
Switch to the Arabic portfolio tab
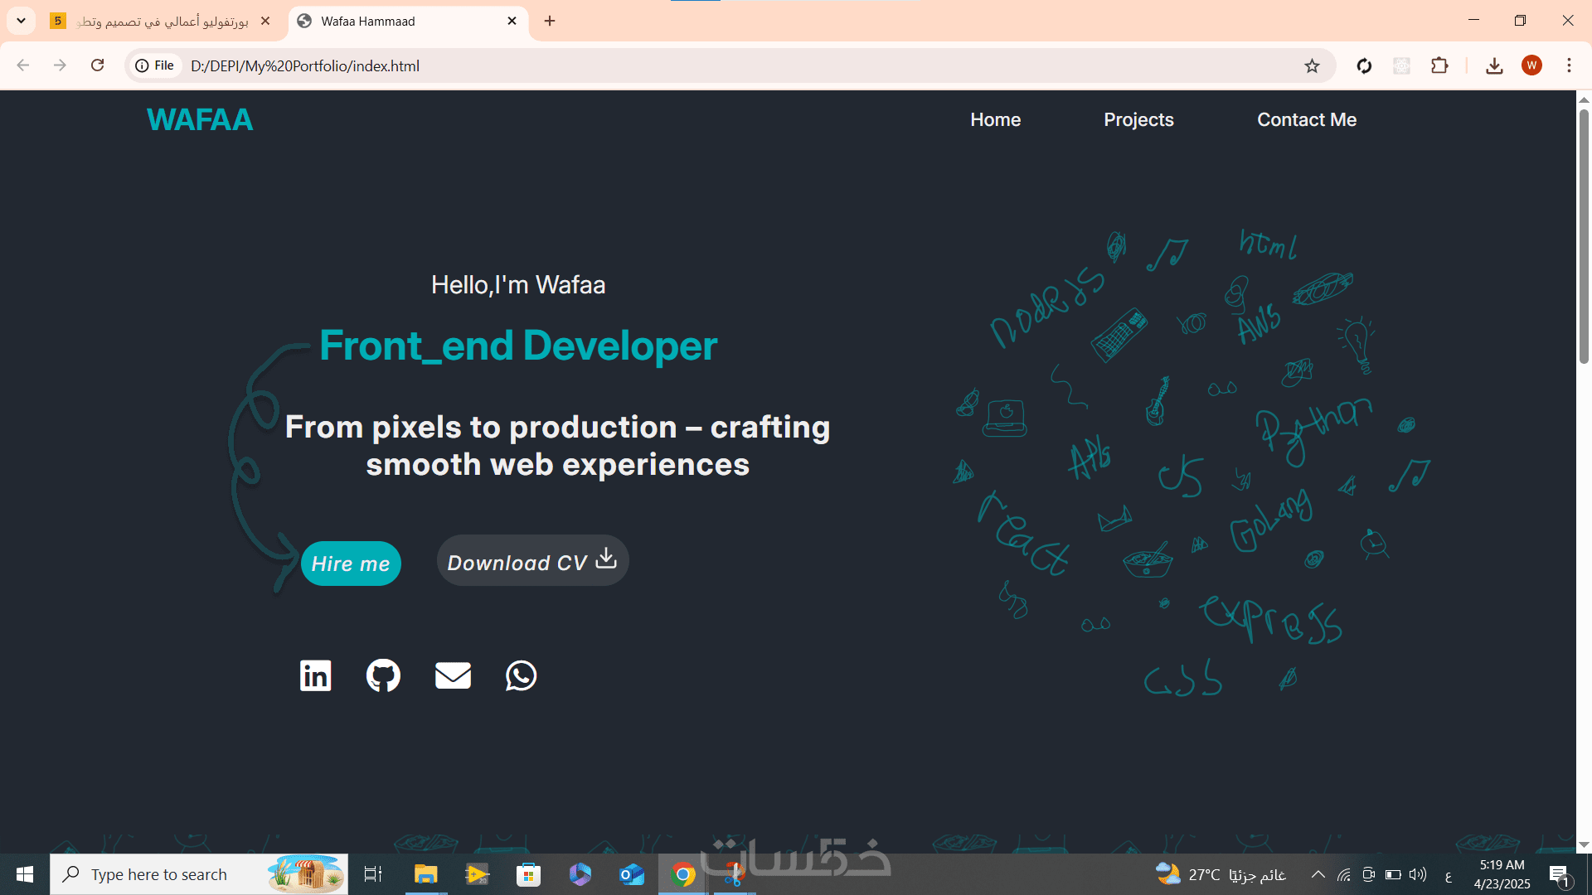162,22
